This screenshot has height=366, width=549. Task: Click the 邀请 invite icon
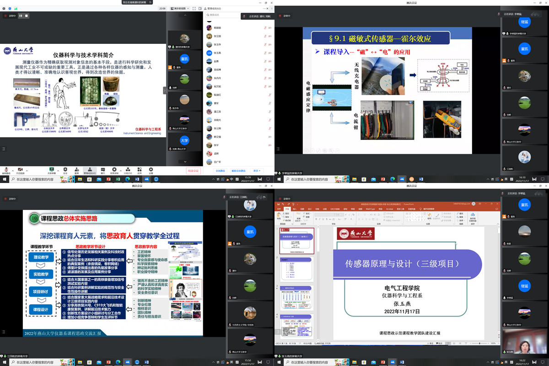click(x=77, y=169)
